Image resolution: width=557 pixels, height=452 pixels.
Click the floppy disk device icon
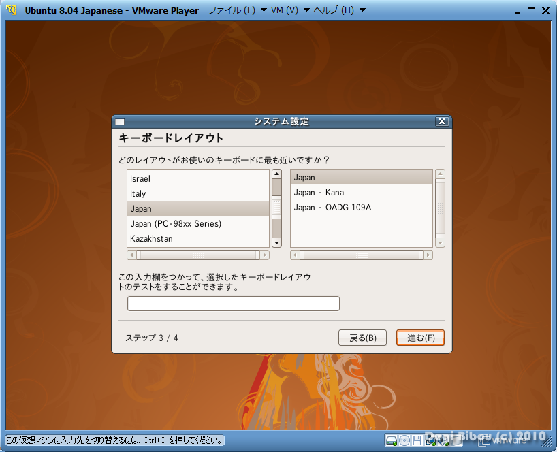(x=417, y=440)
